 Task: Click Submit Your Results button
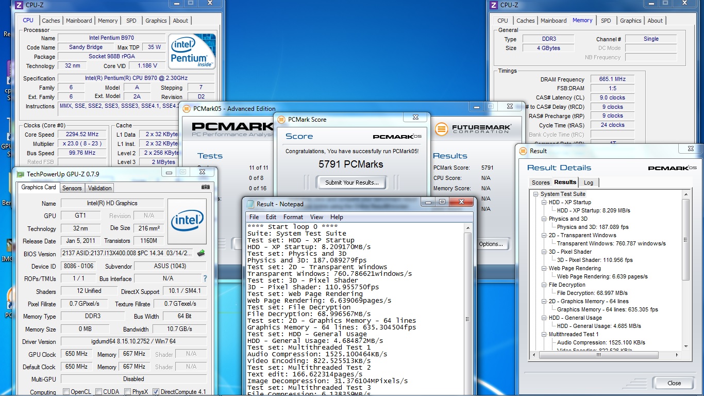click(x=352, y=182)
